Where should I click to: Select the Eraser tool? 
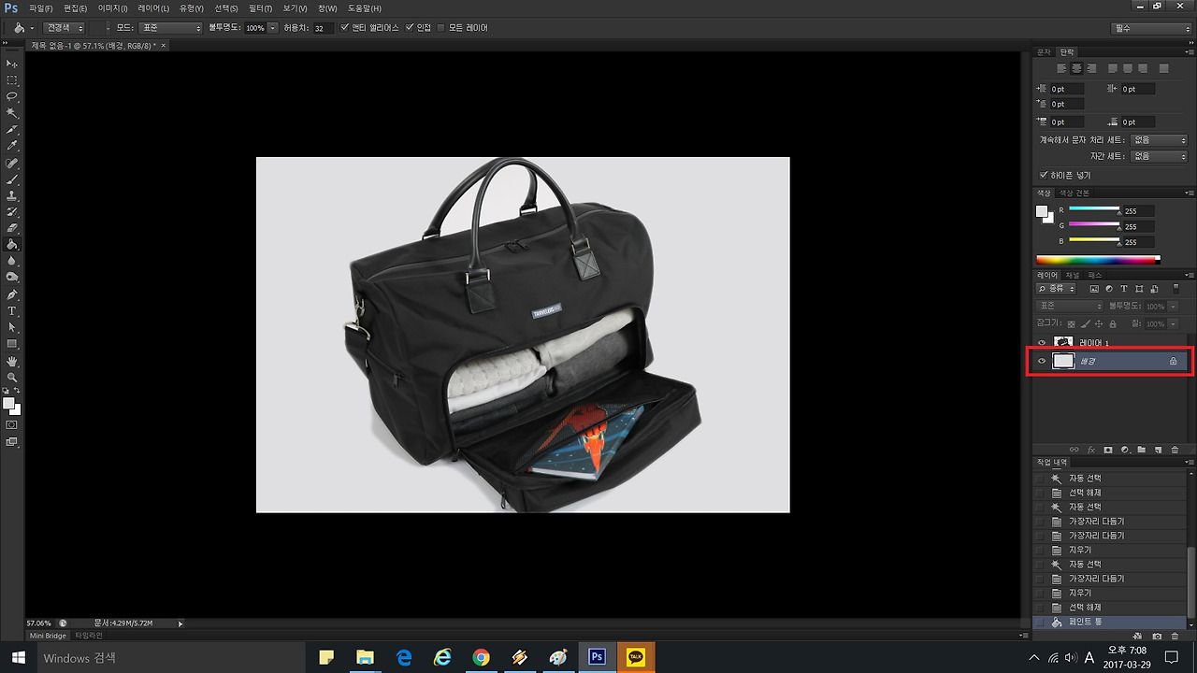click(12, 228)
